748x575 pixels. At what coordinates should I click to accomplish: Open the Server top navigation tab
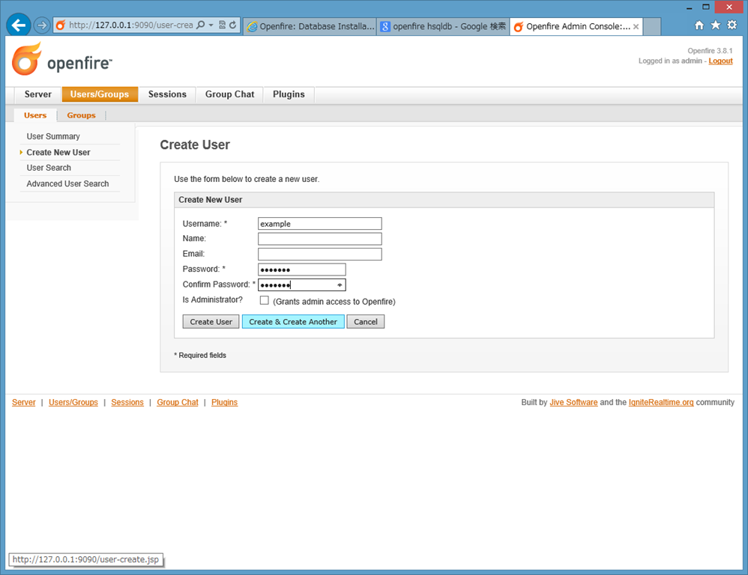tap(38, 94)
